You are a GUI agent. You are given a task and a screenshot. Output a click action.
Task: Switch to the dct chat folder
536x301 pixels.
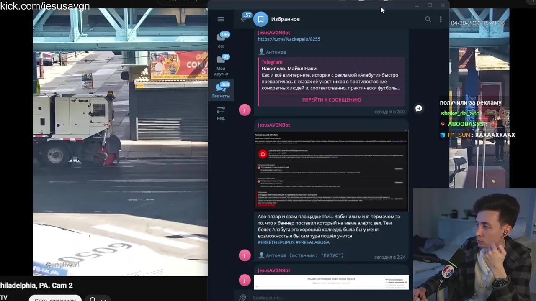[x=221, y=40]
